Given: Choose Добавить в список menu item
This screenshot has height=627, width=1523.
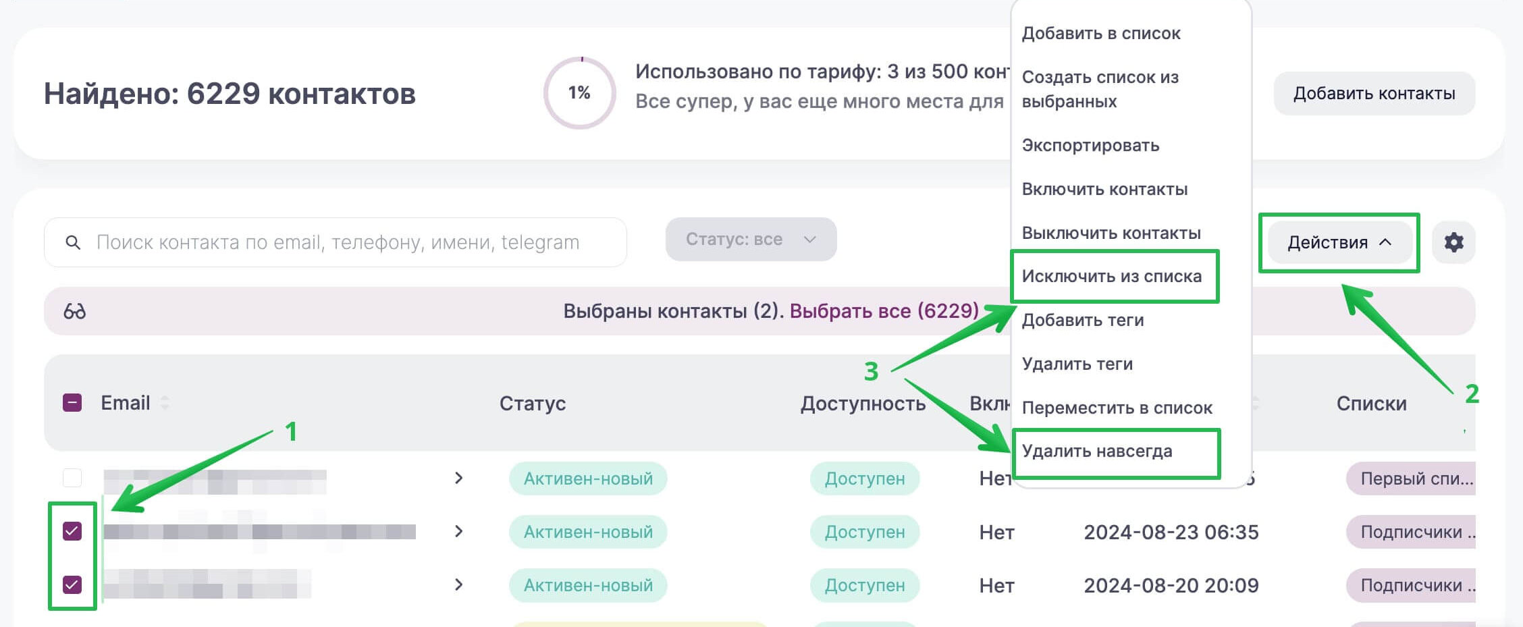Looking at the screenshot, I should point(1101,33).
